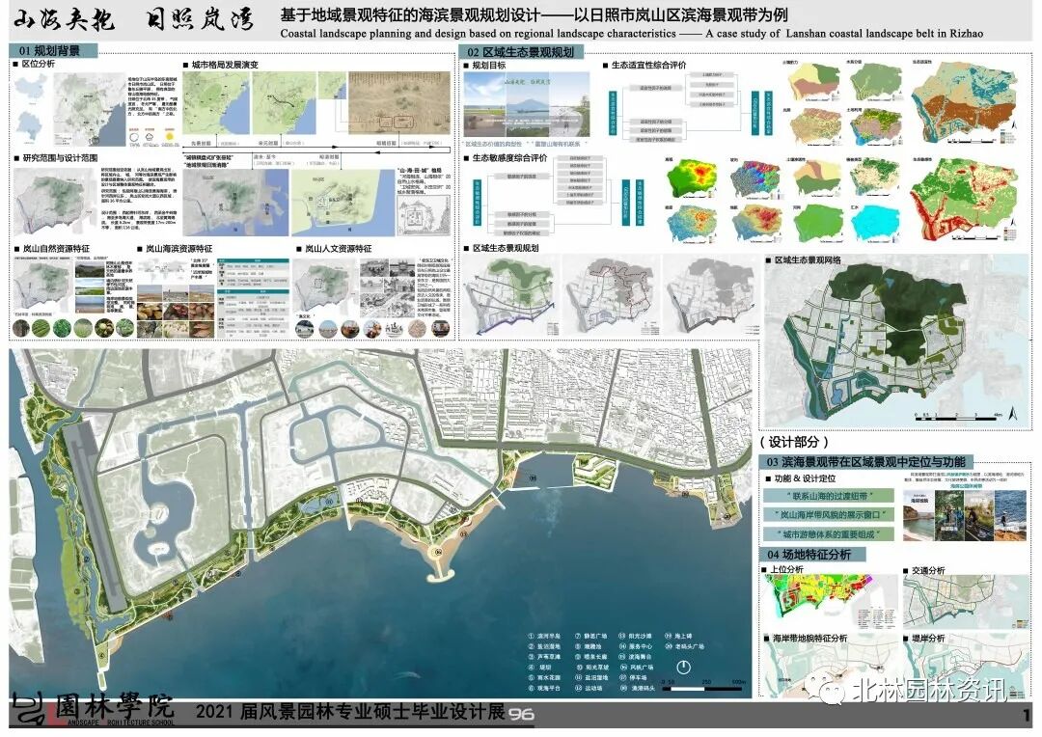Viewport: 1042px width, 737px height.
Task: Open the 堤岸分析 shoreline map thumbnail
Action: (x=966, y=669)
